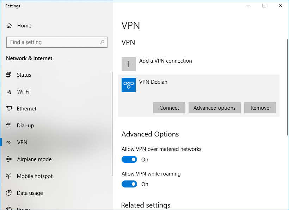Click the Dial-up icon

point(9,126)
